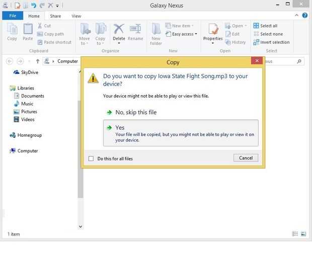The width and height of the screenshot is (312, 254).
Task: Click the Edit ribbon item
Action: click(x=232, y=34)
